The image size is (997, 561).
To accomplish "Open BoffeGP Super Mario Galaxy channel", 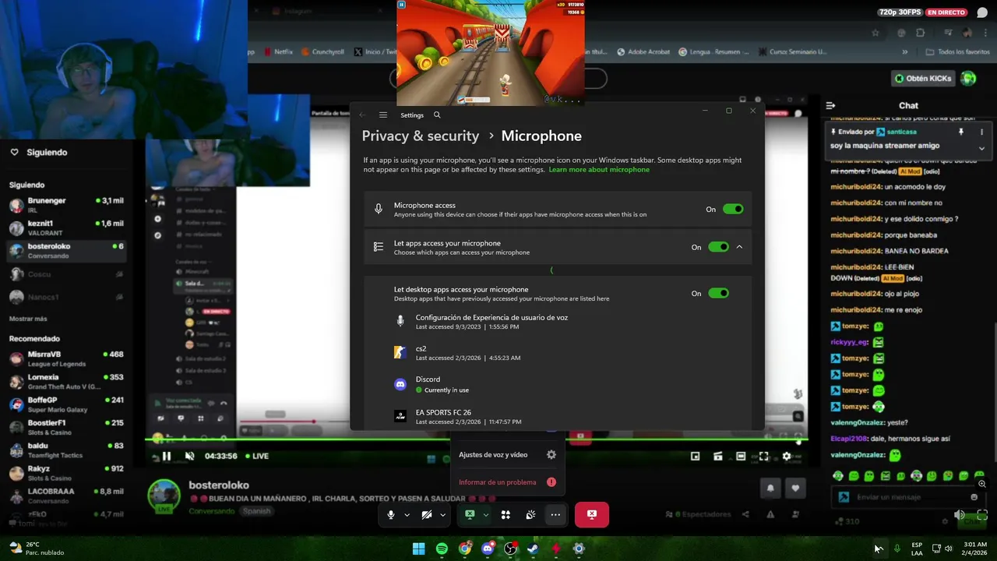I will point(66,404).
